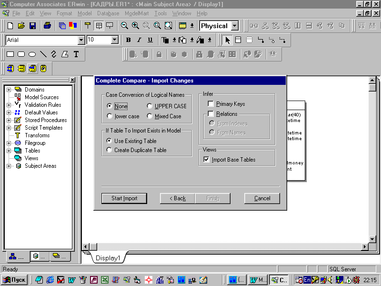Select the arrow pointer tool

(228, 40)
